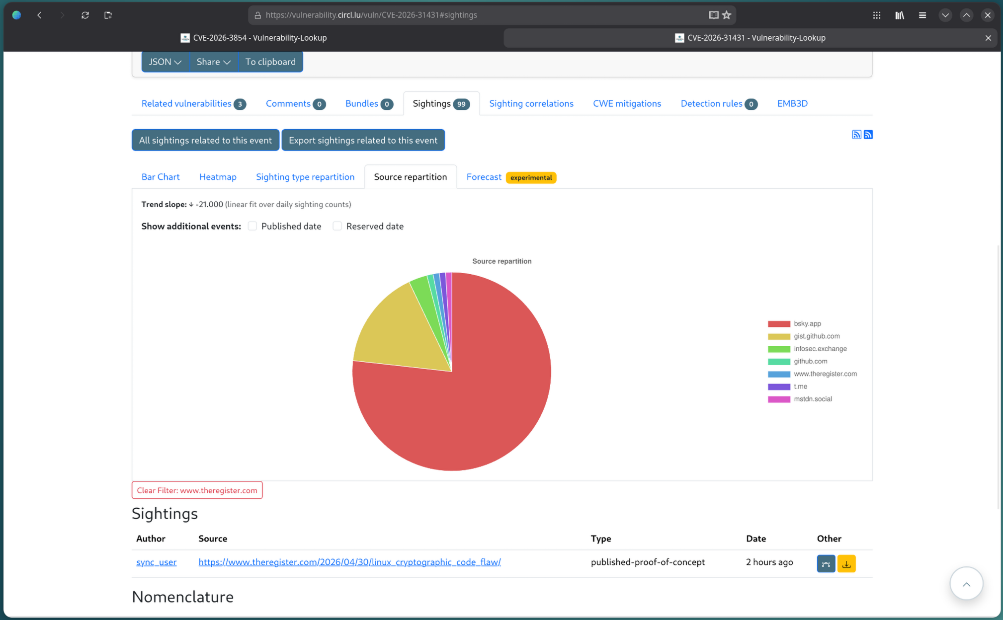The image size is (1003, 620).
Task: Expand the JSON dropdown
Action: point(165,62)
